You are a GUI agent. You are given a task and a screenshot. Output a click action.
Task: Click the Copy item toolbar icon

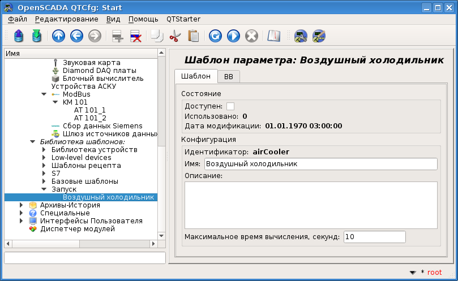click(x=157, y=36)
